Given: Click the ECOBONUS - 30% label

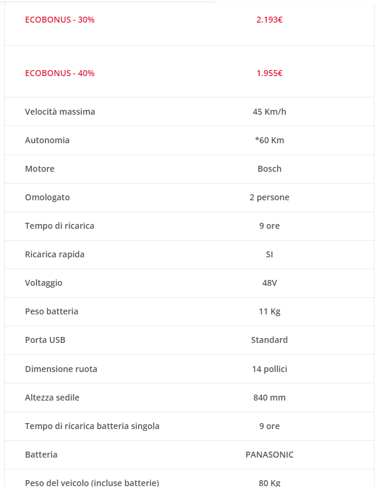Looking at the screenshot, I should click(x=59, y=20).
